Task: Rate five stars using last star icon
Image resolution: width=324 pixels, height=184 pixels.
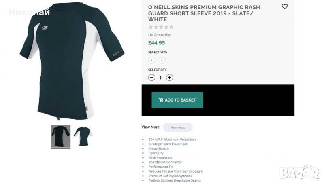Action: point(171,27)
